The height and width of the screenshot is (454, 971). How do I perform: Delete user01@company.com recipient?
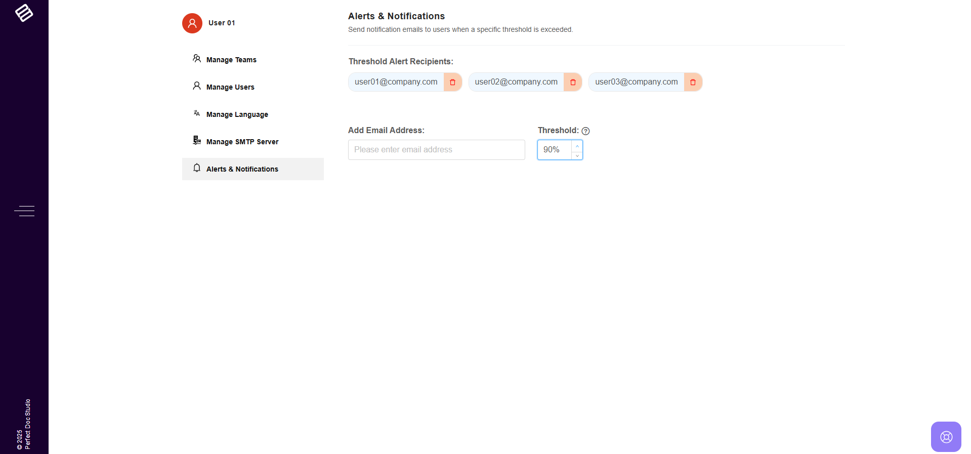[x=453, y=82]
